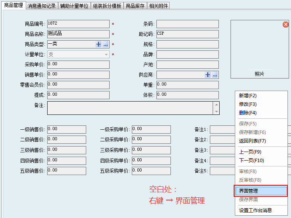Screen dimensions: 291x218
Task: Open the ellipsis browse button for 商品类型
Action: [x=105, y=45]
